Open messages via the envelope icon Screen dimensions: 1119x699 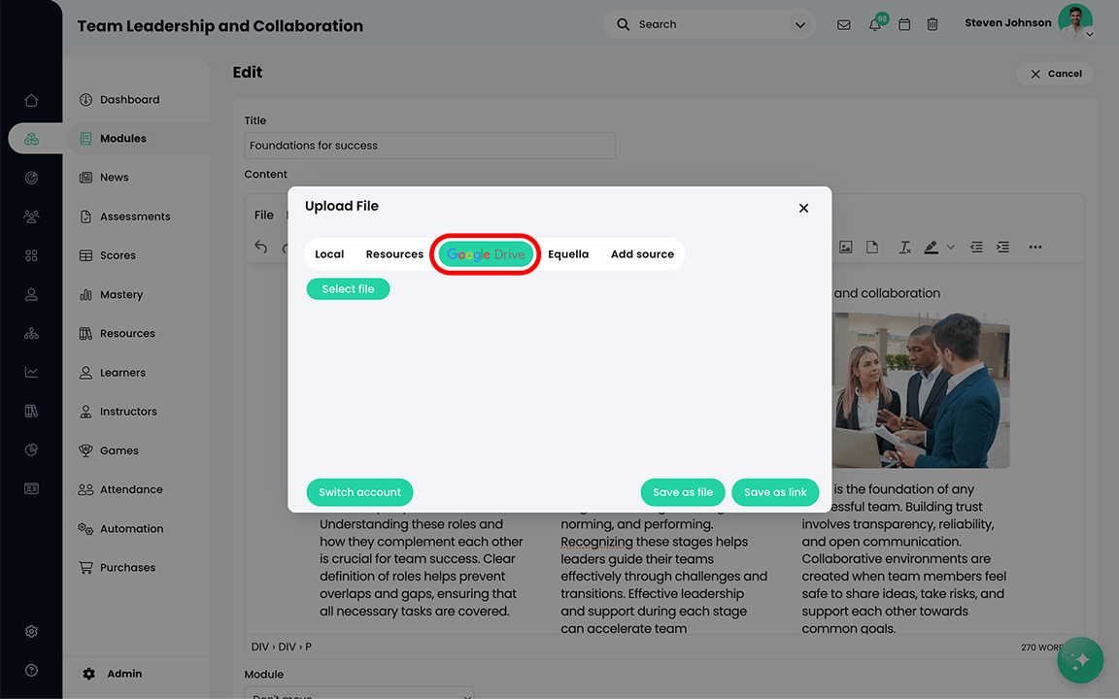click(843, 24)
